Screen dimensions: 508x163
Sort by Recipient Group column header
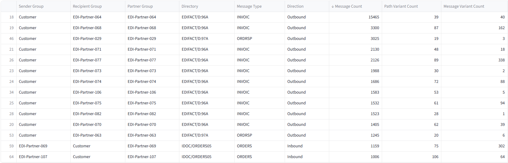(x=87, y=6)
